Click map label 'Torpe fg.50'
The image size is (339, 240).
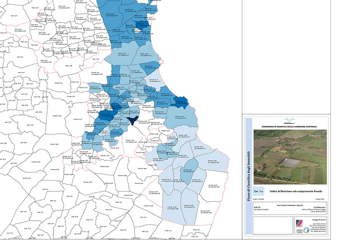69,66
